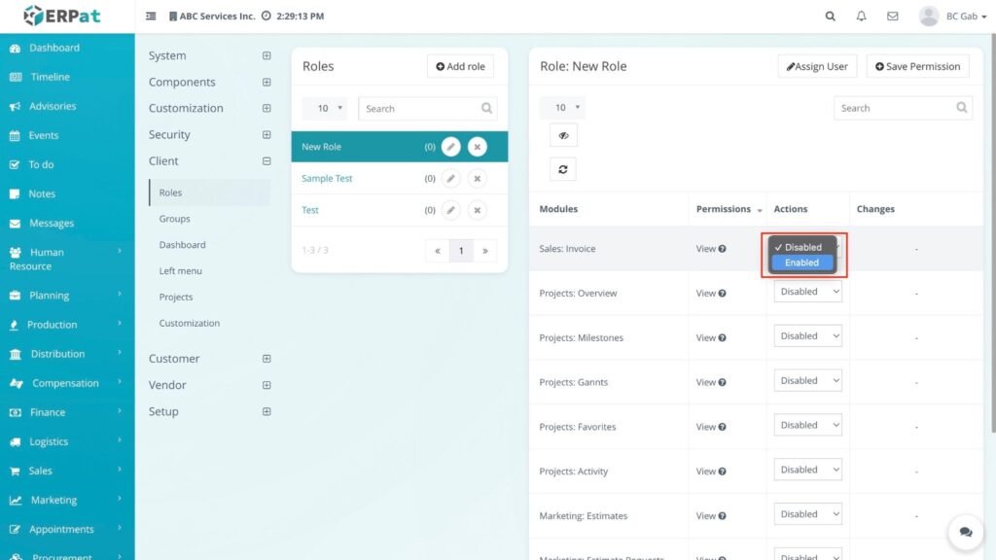Open the chat bubble widget
The image size is (996, 560).
coord(965,532)
